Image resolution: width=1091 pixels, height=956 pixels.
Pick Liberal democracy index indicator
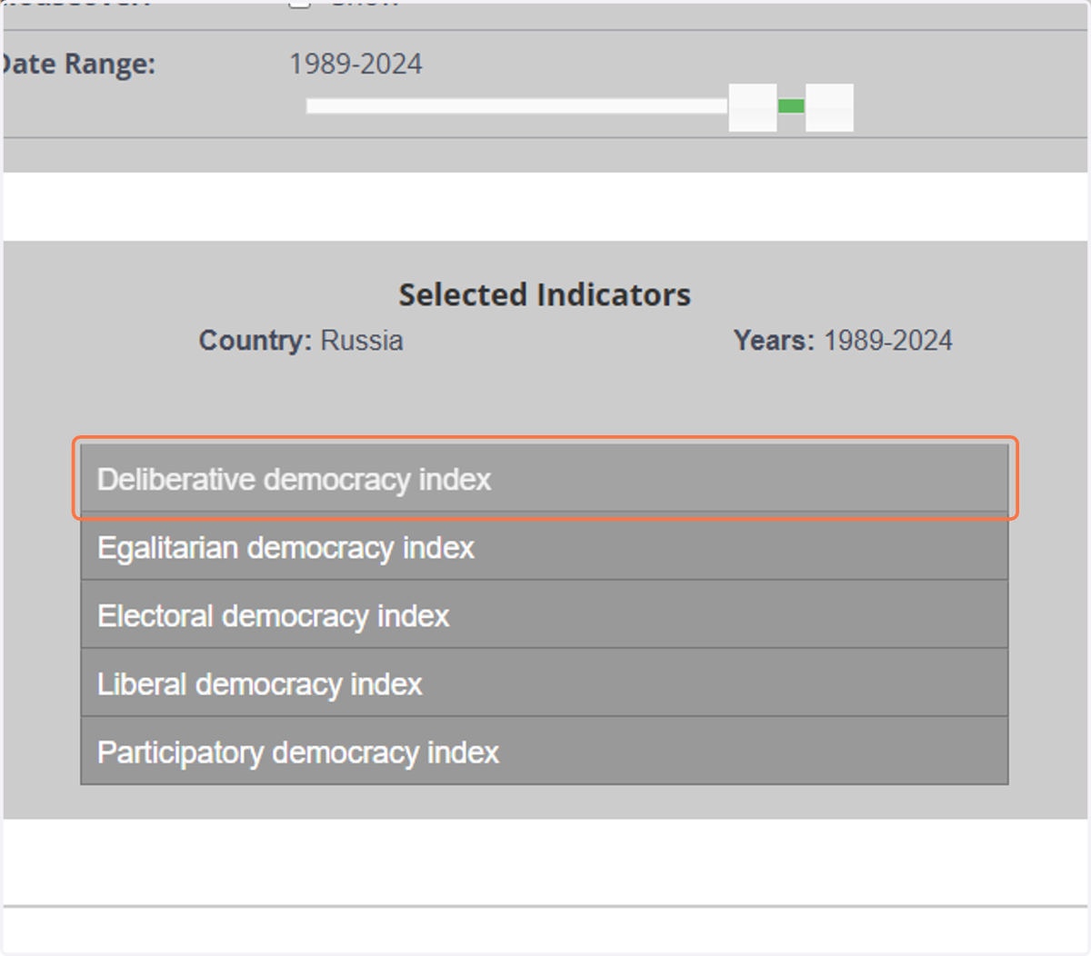click(x=545, y=683)
